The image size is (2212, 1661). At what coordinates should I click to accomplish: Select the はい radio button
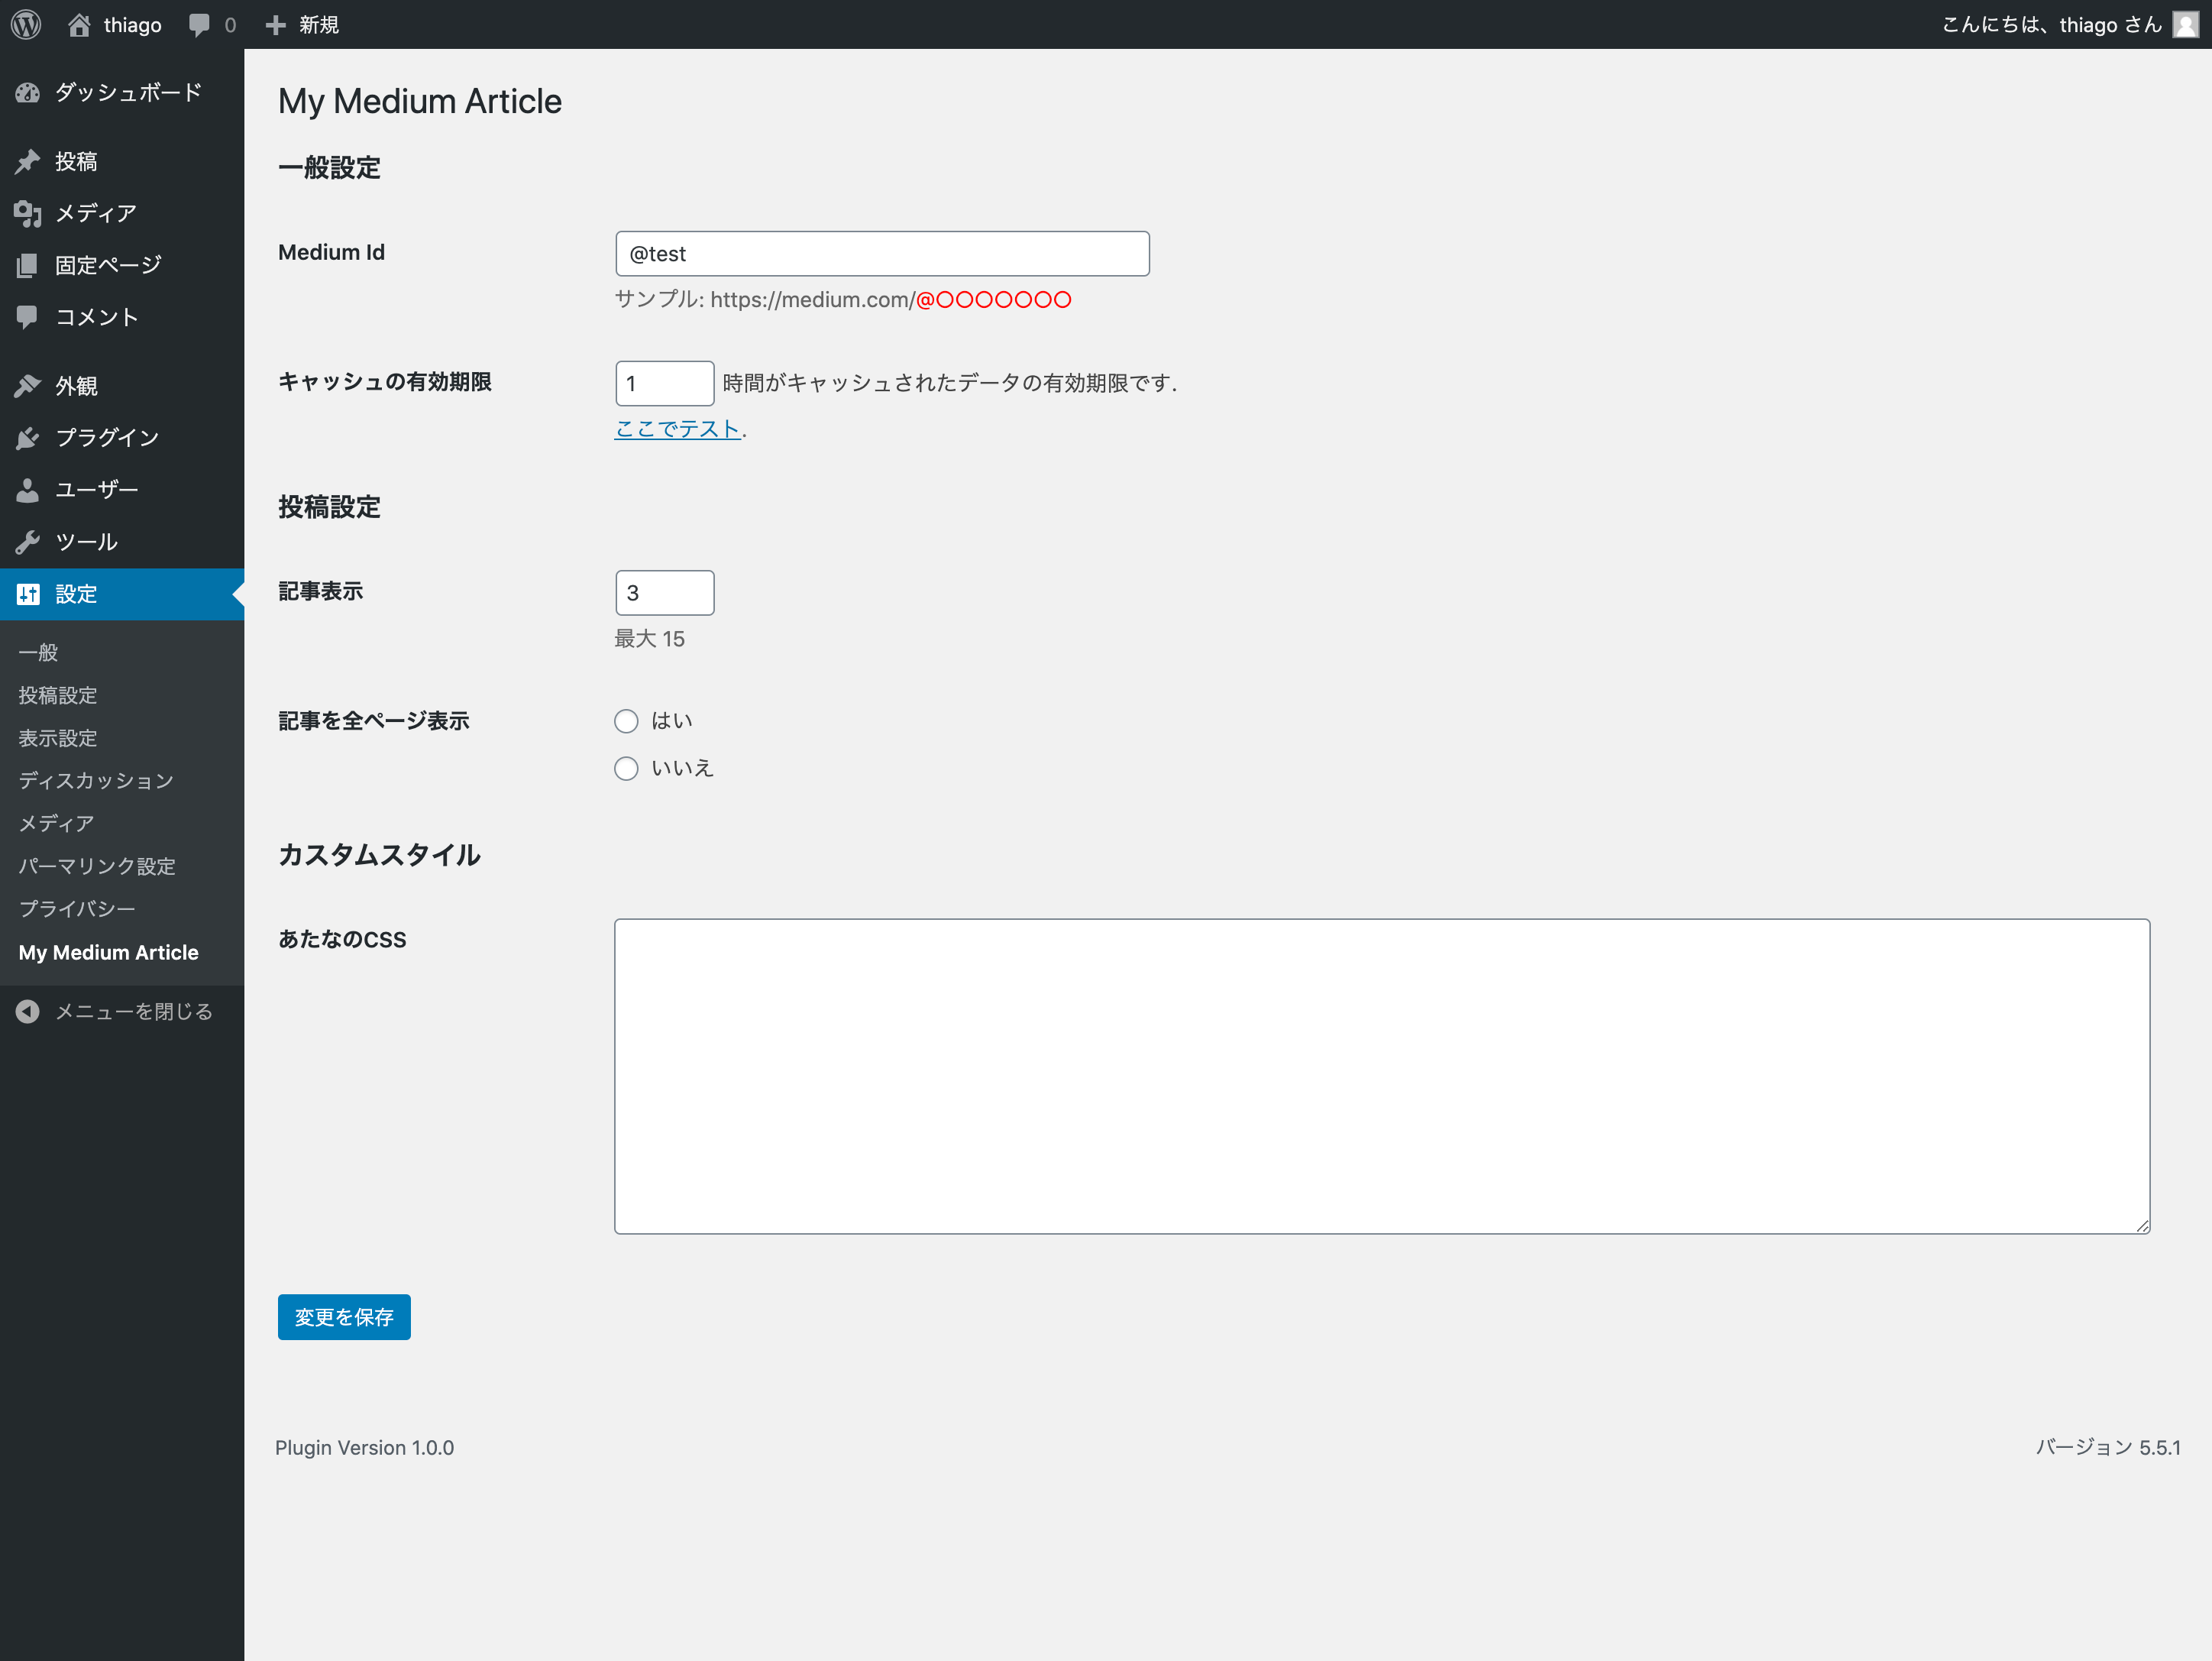point(625,720)
